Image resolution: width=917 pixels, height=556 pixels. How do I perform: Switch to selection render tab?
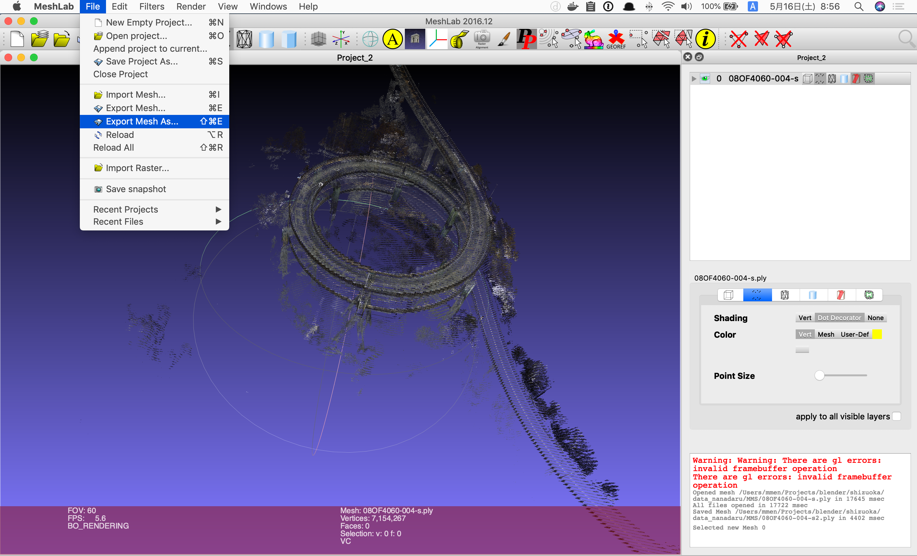[841, 295]
